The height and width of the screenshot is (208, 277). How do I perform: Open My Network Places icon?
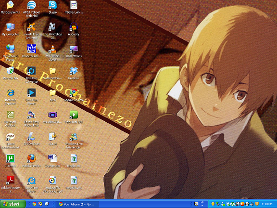click(x=10, y=49)
